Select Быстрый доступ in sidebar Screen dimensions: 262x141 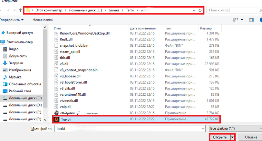(x=20, y=33)
